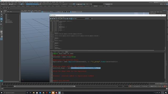Click Execute play icon in Script Editor
This screenshot has height=94, width=168.
pyautogui.click(x=75, y=19)
